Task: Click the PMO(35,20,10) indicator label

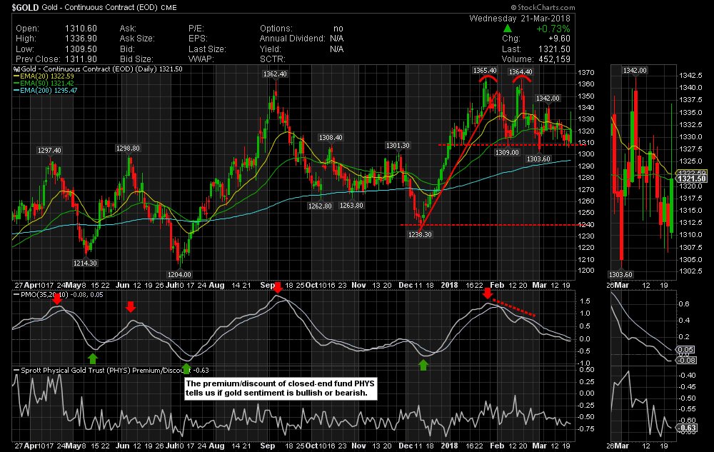Action: pos(44,295)
